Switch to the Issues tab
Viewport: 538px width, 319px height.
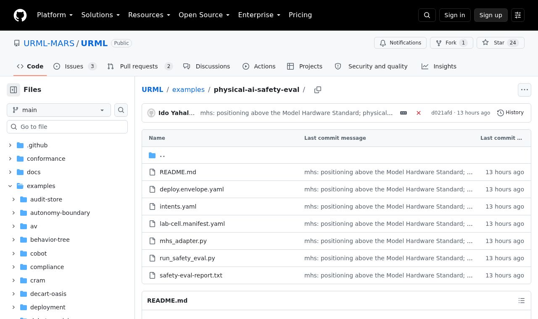click(75, 66)
